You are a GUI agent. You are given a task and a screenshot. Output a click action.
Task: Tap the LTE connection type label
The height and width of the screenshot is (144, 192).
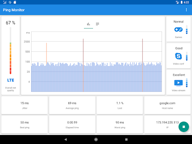(x=10, y=80)
